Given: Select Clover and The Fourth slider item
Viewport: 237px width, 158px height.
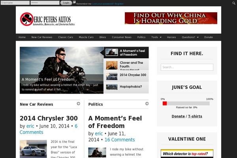Looking at the screenshot, I should (126, 64).
